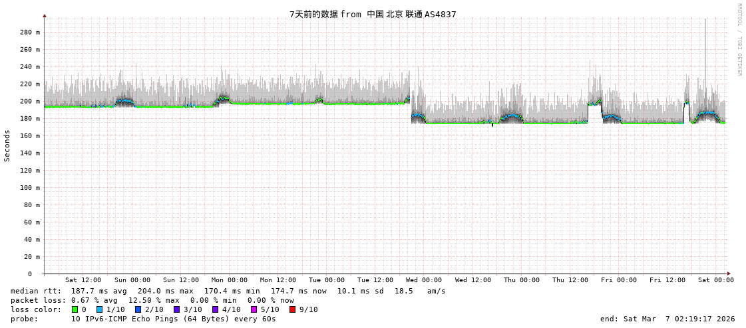Click the Sat 12:00 time axis label
The width and height of the screenshot is (746, 328).
coord(83,280)
